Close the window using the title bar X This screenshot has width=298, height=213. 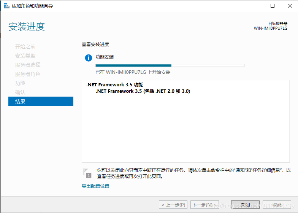[290, 6]
